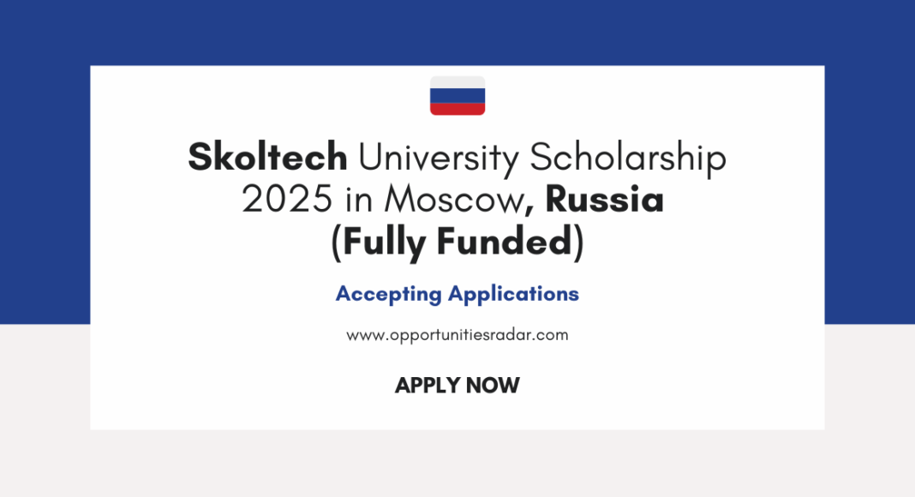Click the word University in the title
This screenshot has height=497, width=915.
[x=439, y=158]
